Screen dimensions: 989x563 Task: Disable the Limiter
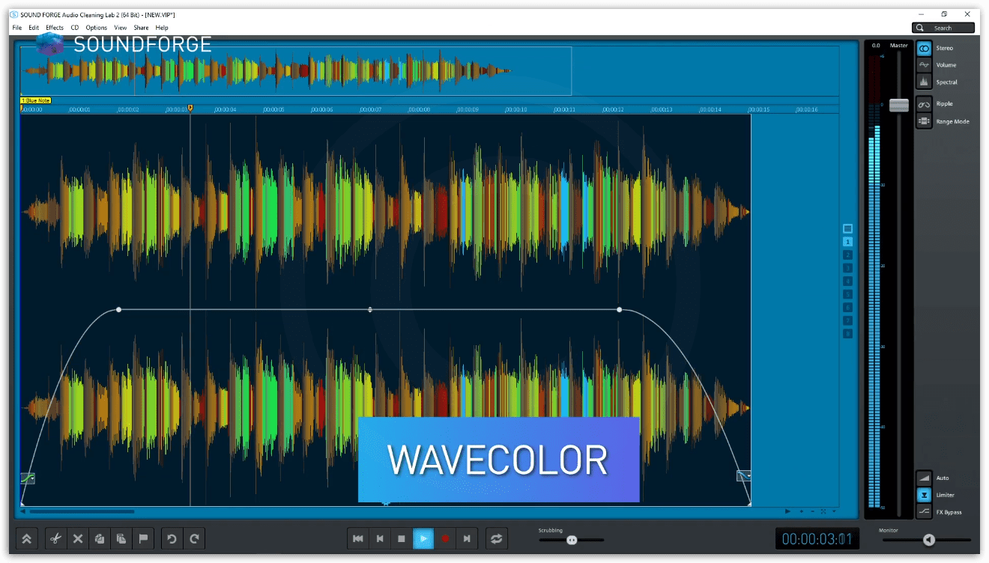pos(925,495)
